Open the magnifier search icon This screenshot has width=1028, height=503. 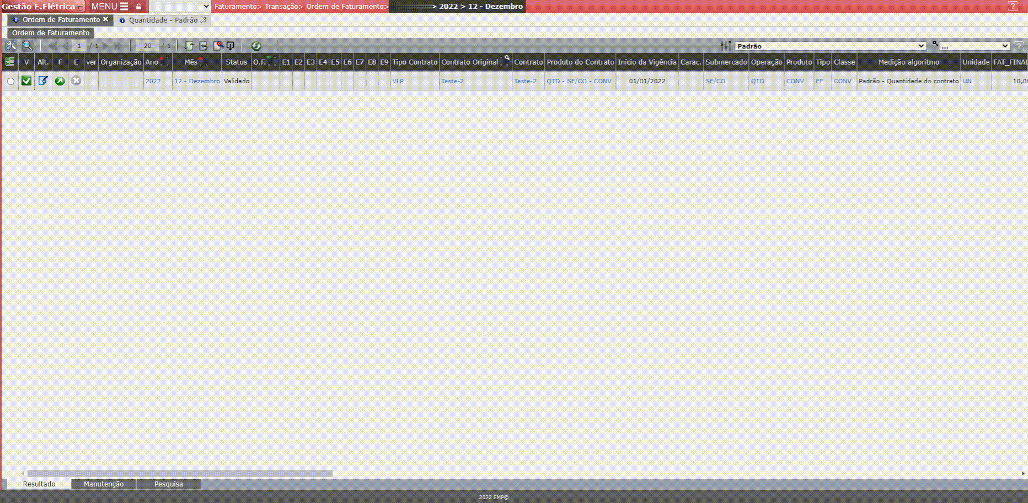pos(27,46)
